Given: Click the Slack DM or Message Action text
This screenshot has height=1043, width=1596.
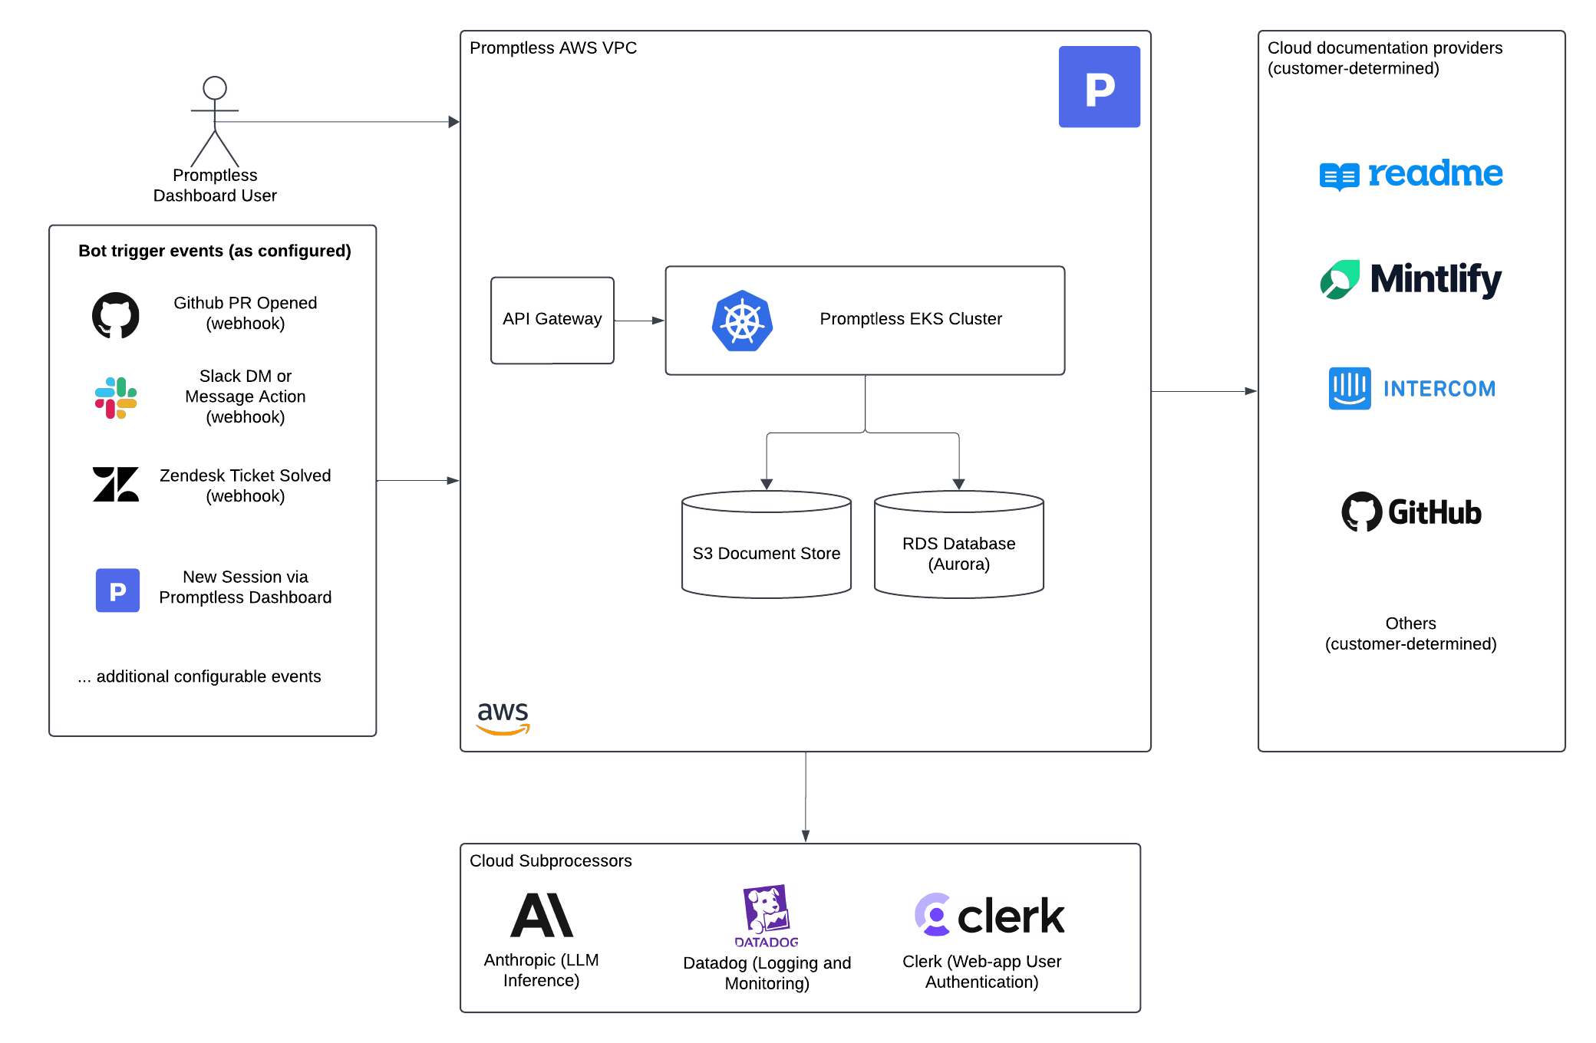Looking at the screenshot, I should (x=246, y=396).
